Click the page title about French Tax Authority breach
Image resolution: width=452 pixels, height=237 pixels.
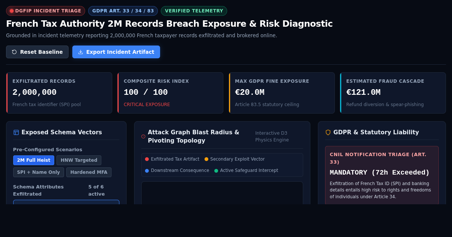tap(169, 24)
